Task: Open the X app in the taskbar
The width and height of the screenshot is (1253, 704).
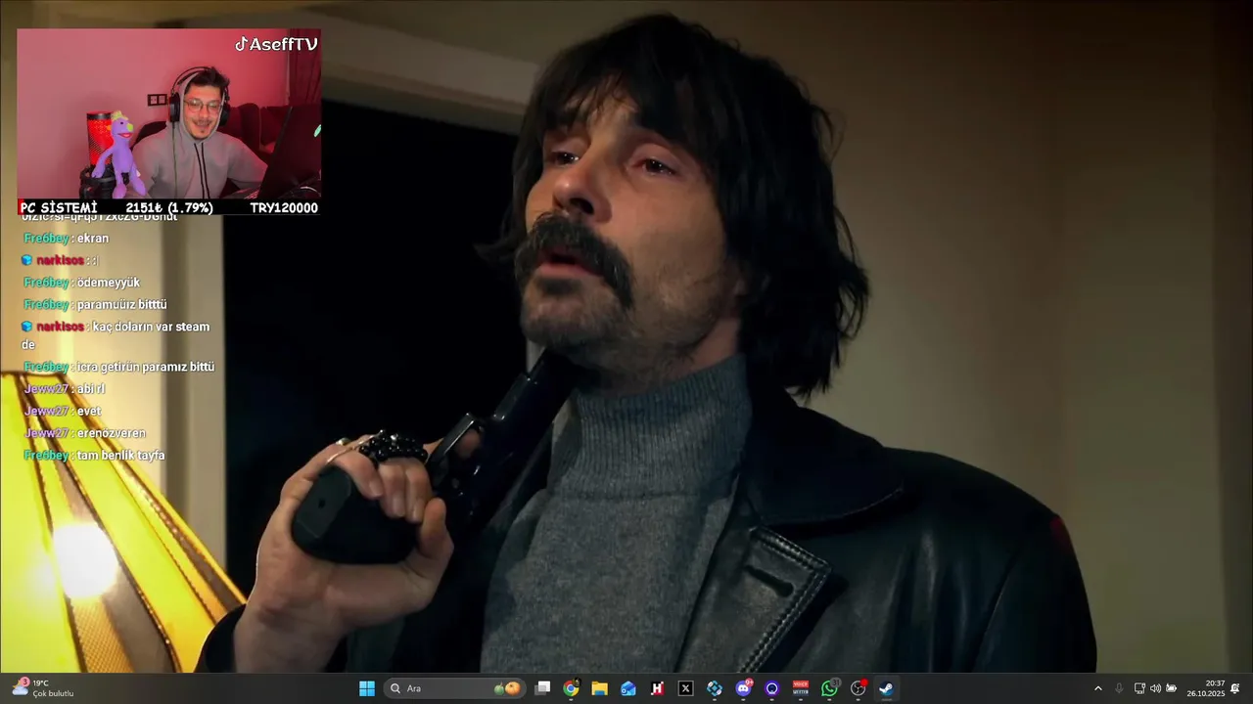Action: [686, 688]
